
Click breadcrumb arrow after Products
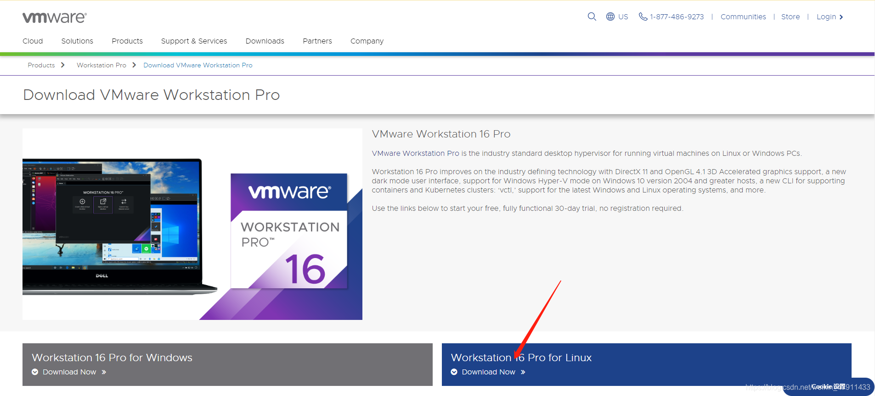click(x=62, y=65)
